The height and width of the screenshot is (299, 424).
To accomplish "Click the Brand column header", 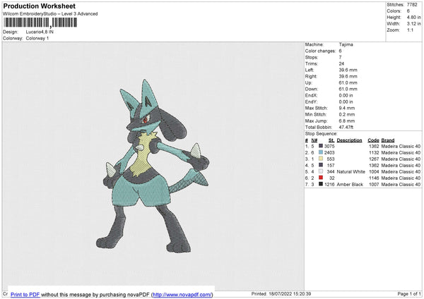I will 388,140.
